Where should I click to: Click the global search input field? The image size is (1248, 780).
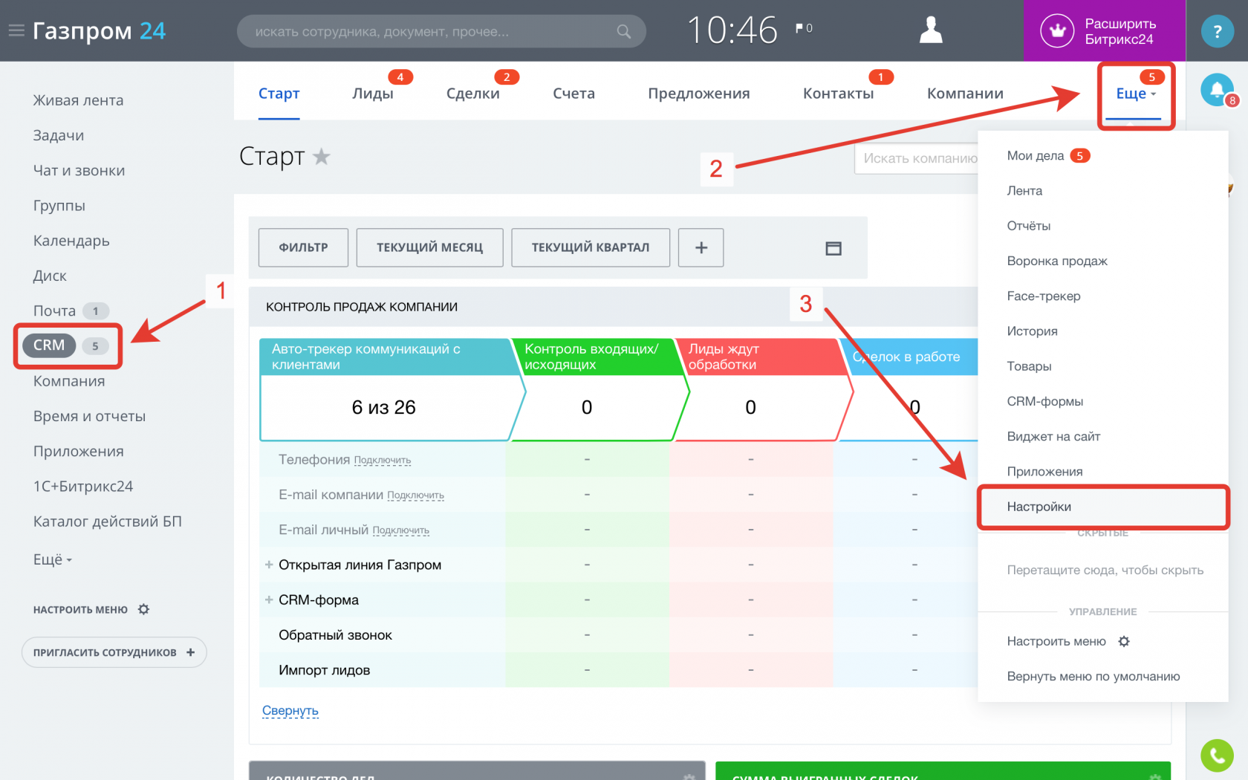click(441, 31)
